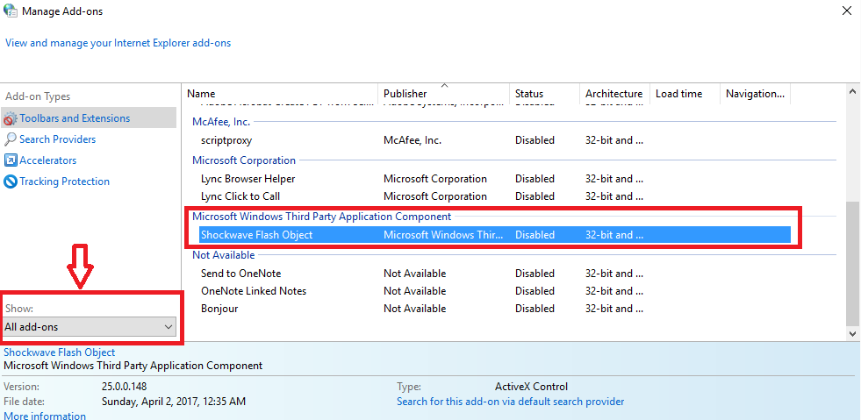
Task: Click the file date Sunday, April 2, 2017
Action: click(x=174, y=402)
